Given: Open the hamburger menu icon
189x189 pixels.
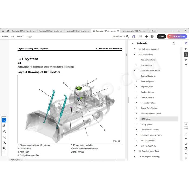Looking at the screenshot, I should click(3, 31).
